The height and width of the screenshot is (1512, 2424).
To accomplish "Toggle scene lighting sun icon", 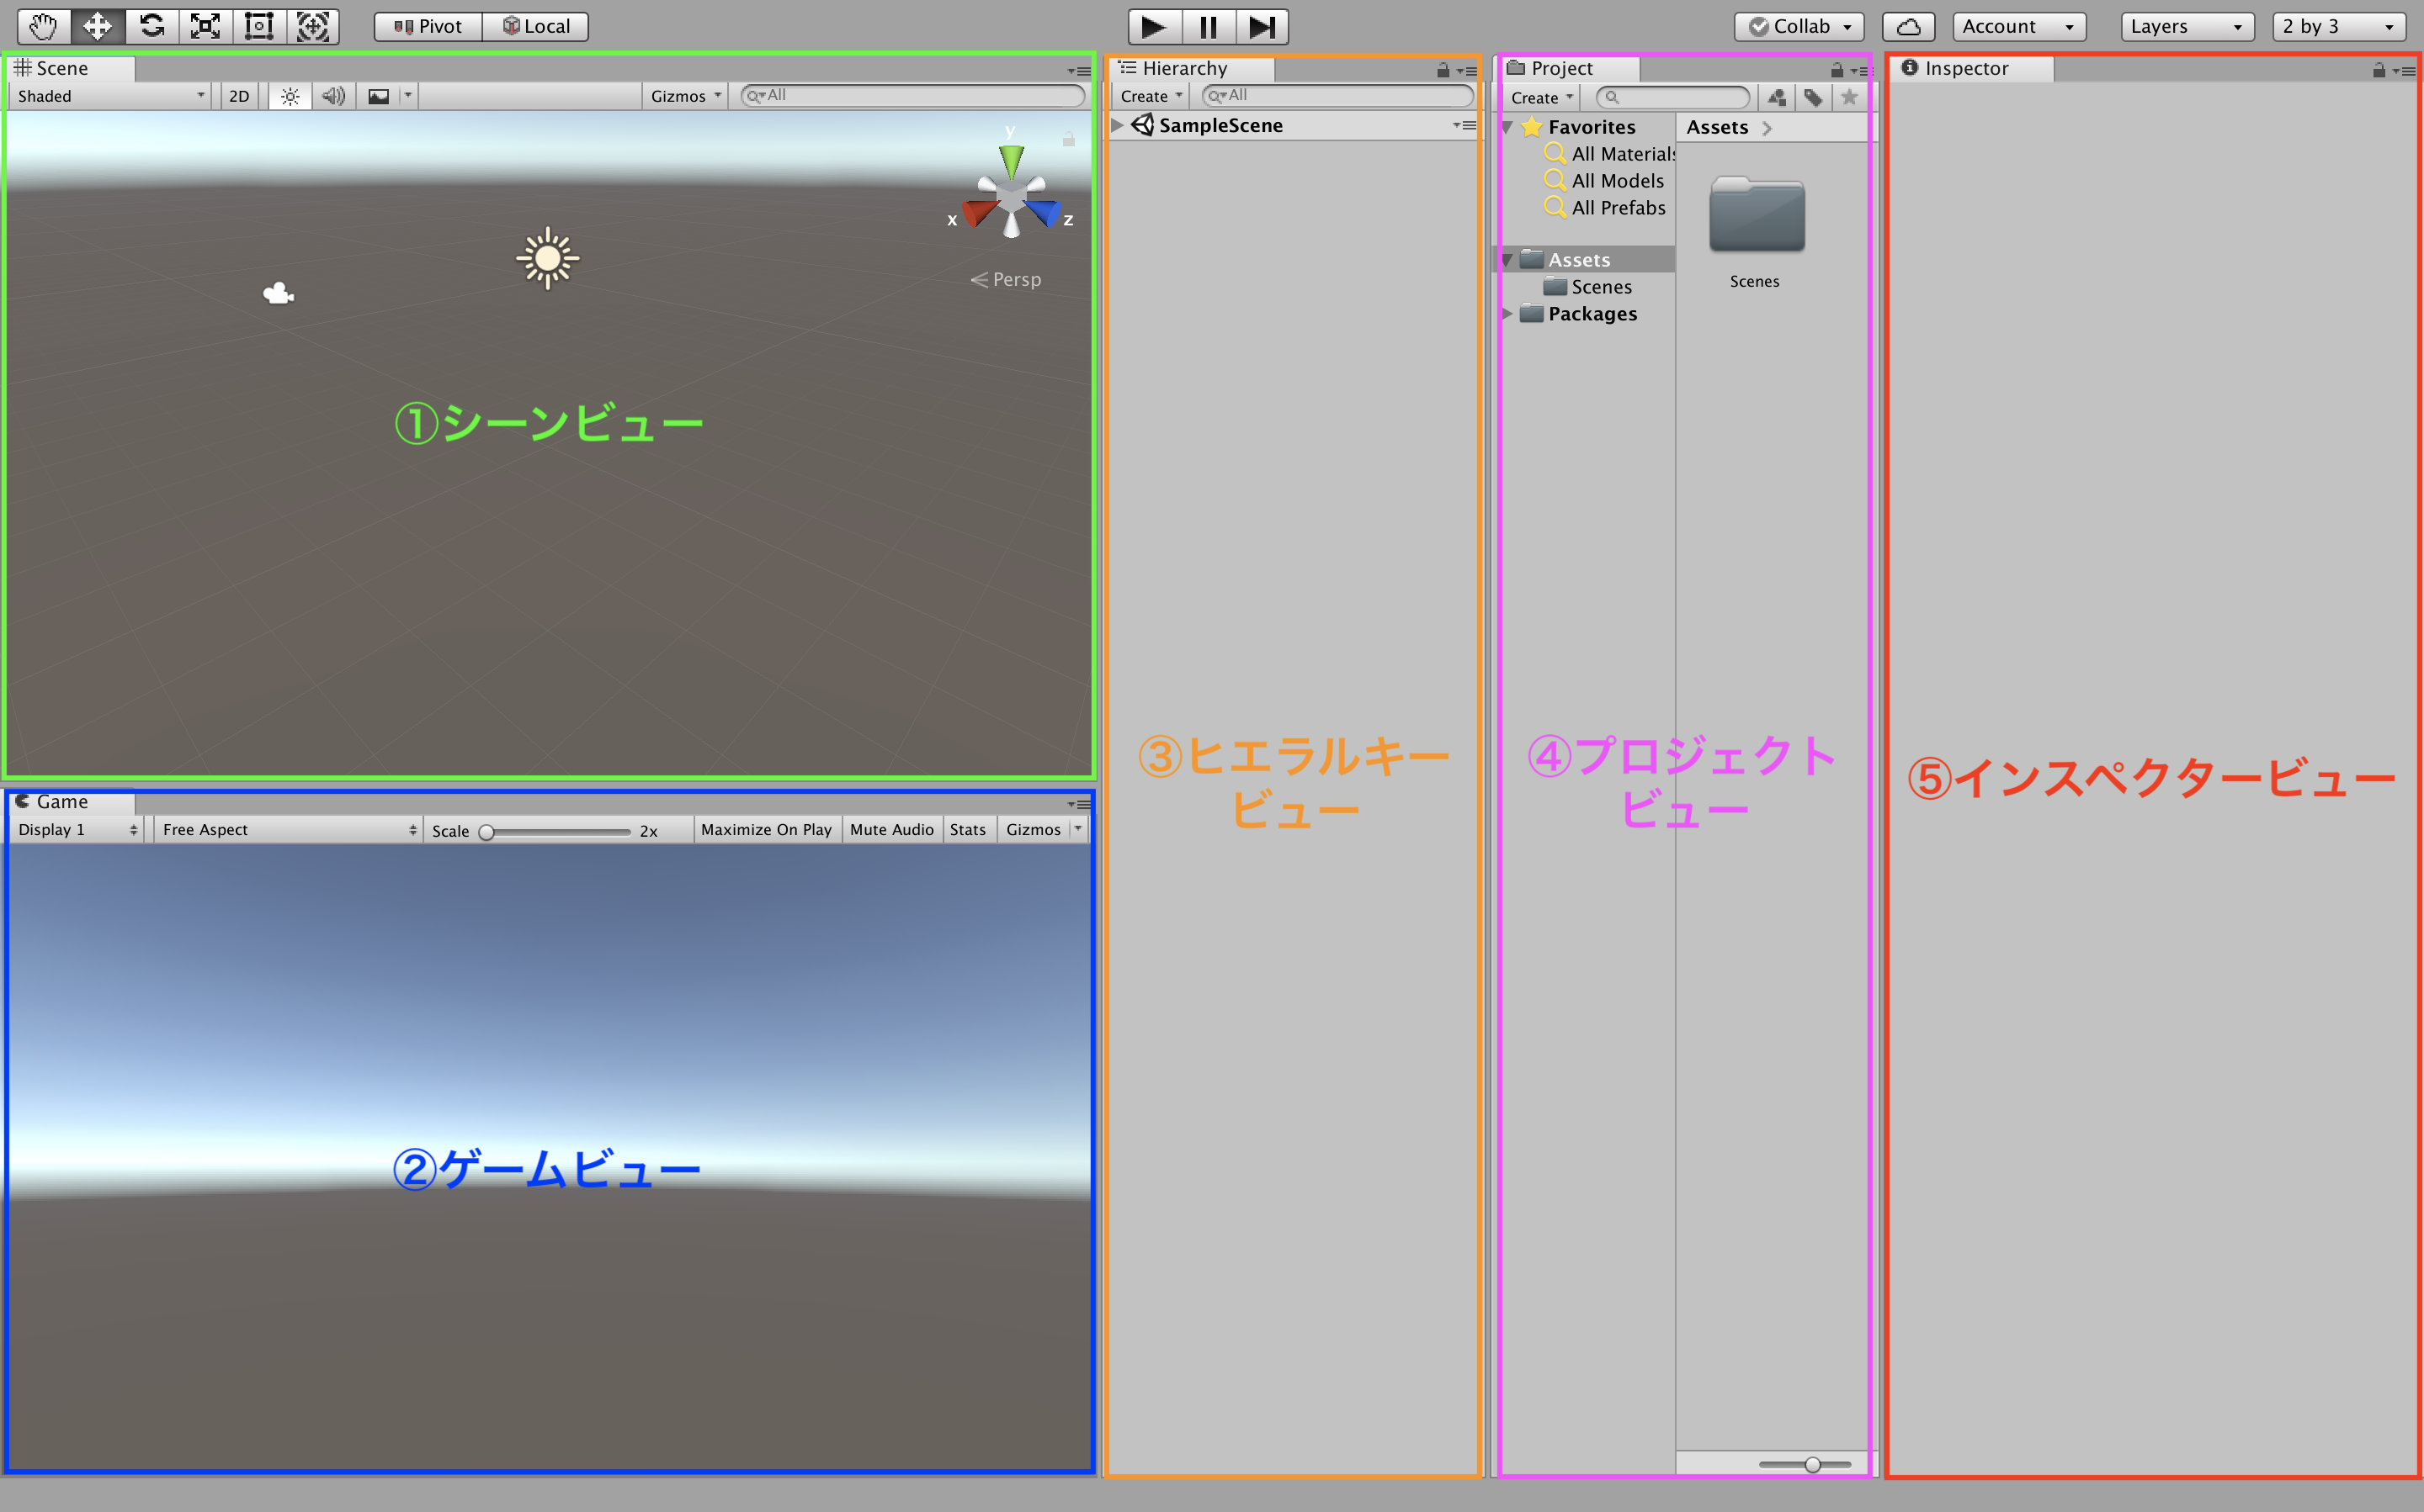I will (290, 96).
